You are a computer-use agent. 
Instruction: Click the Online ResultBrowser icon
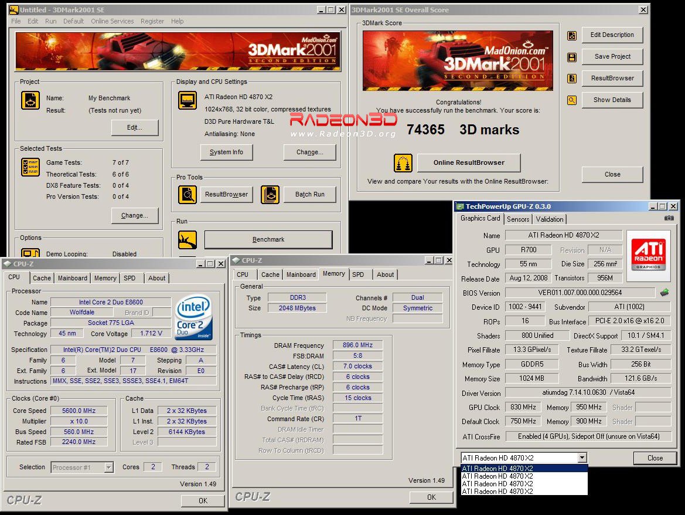point(403,163)
